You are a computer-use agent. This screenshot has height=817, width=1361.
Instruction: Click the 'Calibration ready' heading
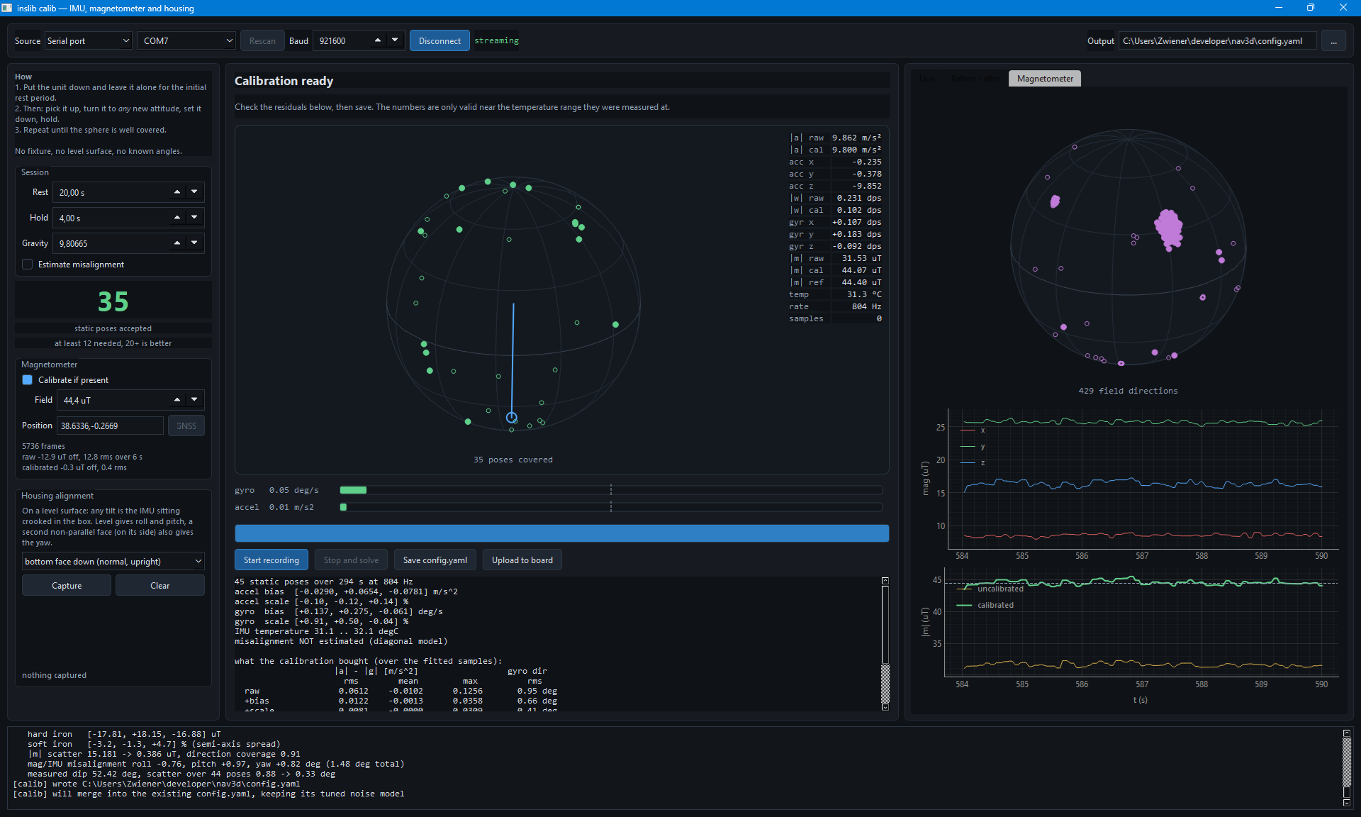coord(284,81)
